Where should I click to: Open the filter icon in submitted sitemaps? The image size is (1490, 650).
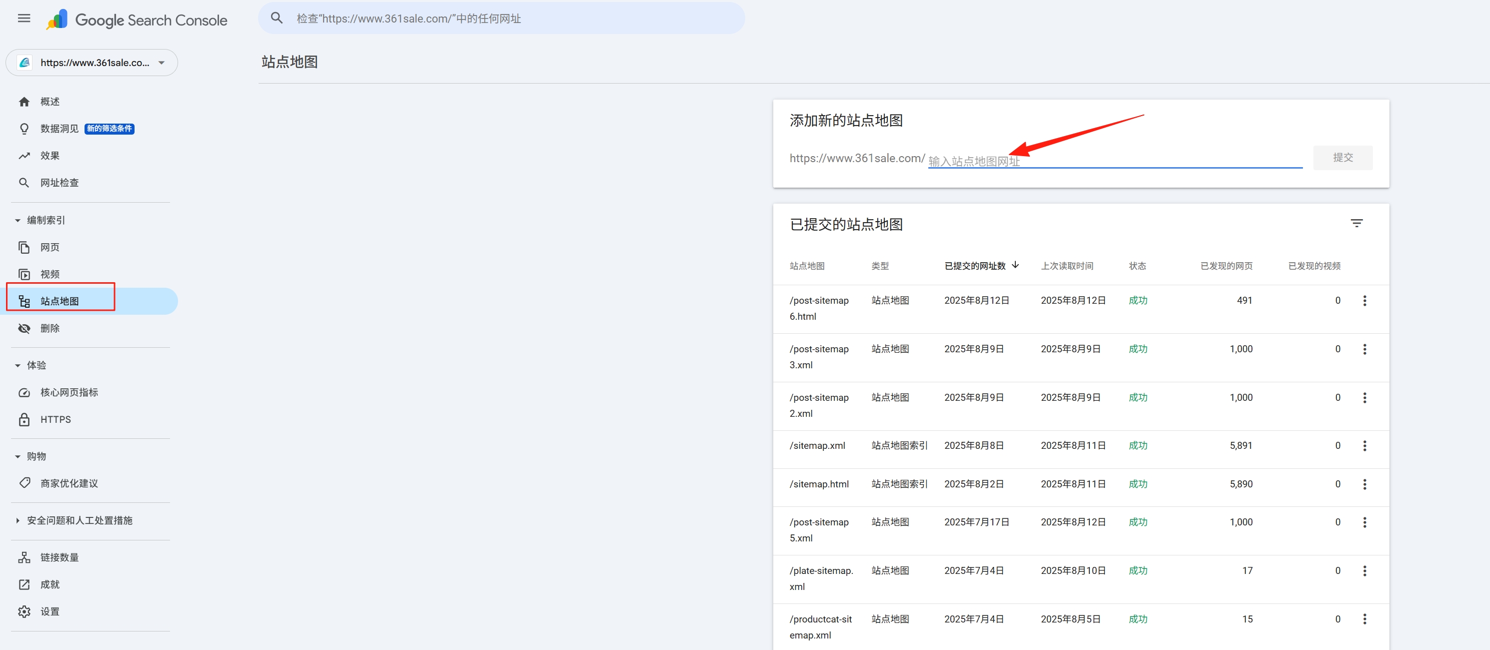[x=1356, y=223]
